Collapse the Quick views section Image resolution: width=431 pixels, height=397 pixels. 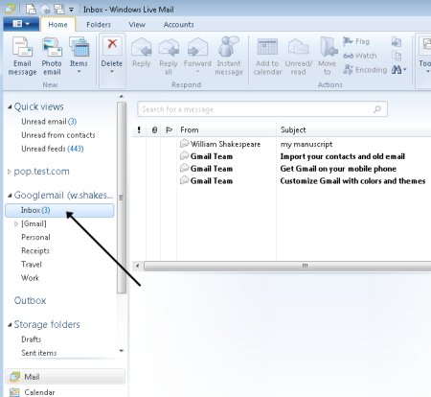pyautogui.click(x=10, y=107)
